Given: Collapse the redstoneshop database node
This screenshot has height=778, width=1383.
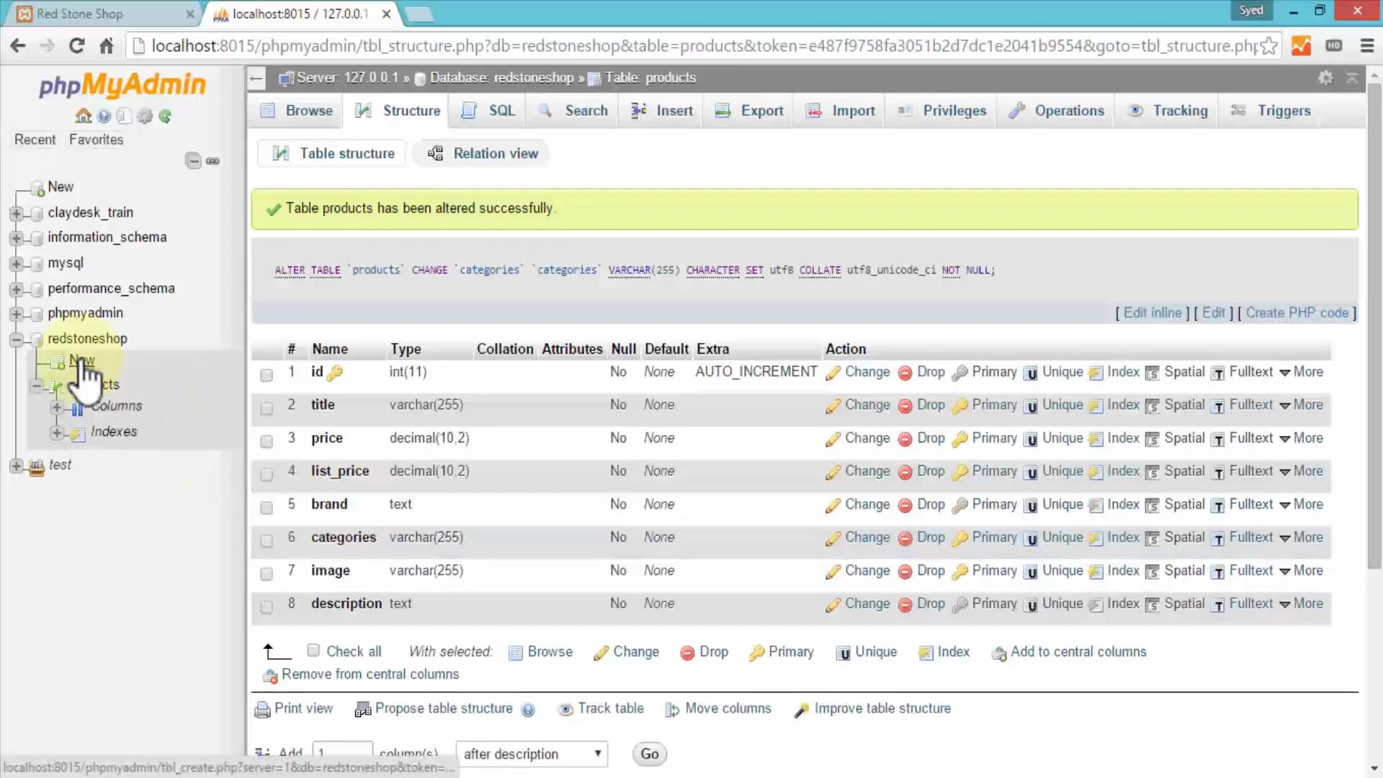Looking at the screenshot, I should click(x=16, y=339).
